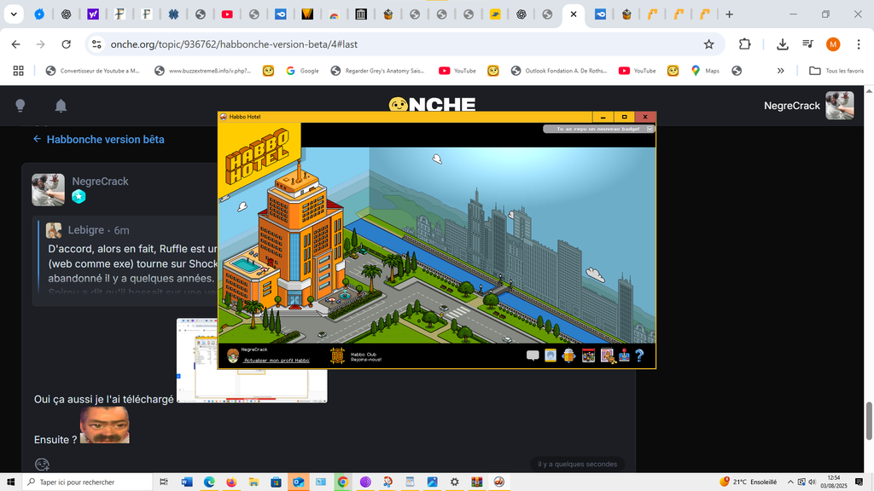Click the Habbo help question mark
874x491 pixels.
pyautogui.click(x=638, y=355)
